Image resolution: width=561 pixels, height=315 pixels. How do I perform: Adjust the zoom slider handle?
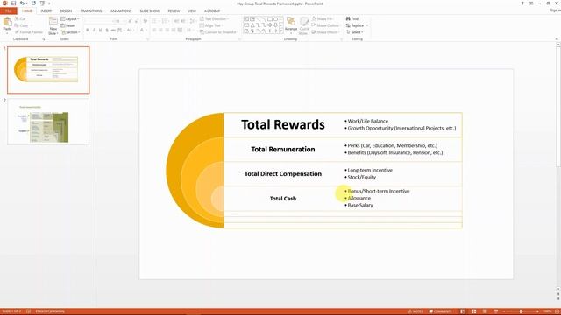click(521, 311)
